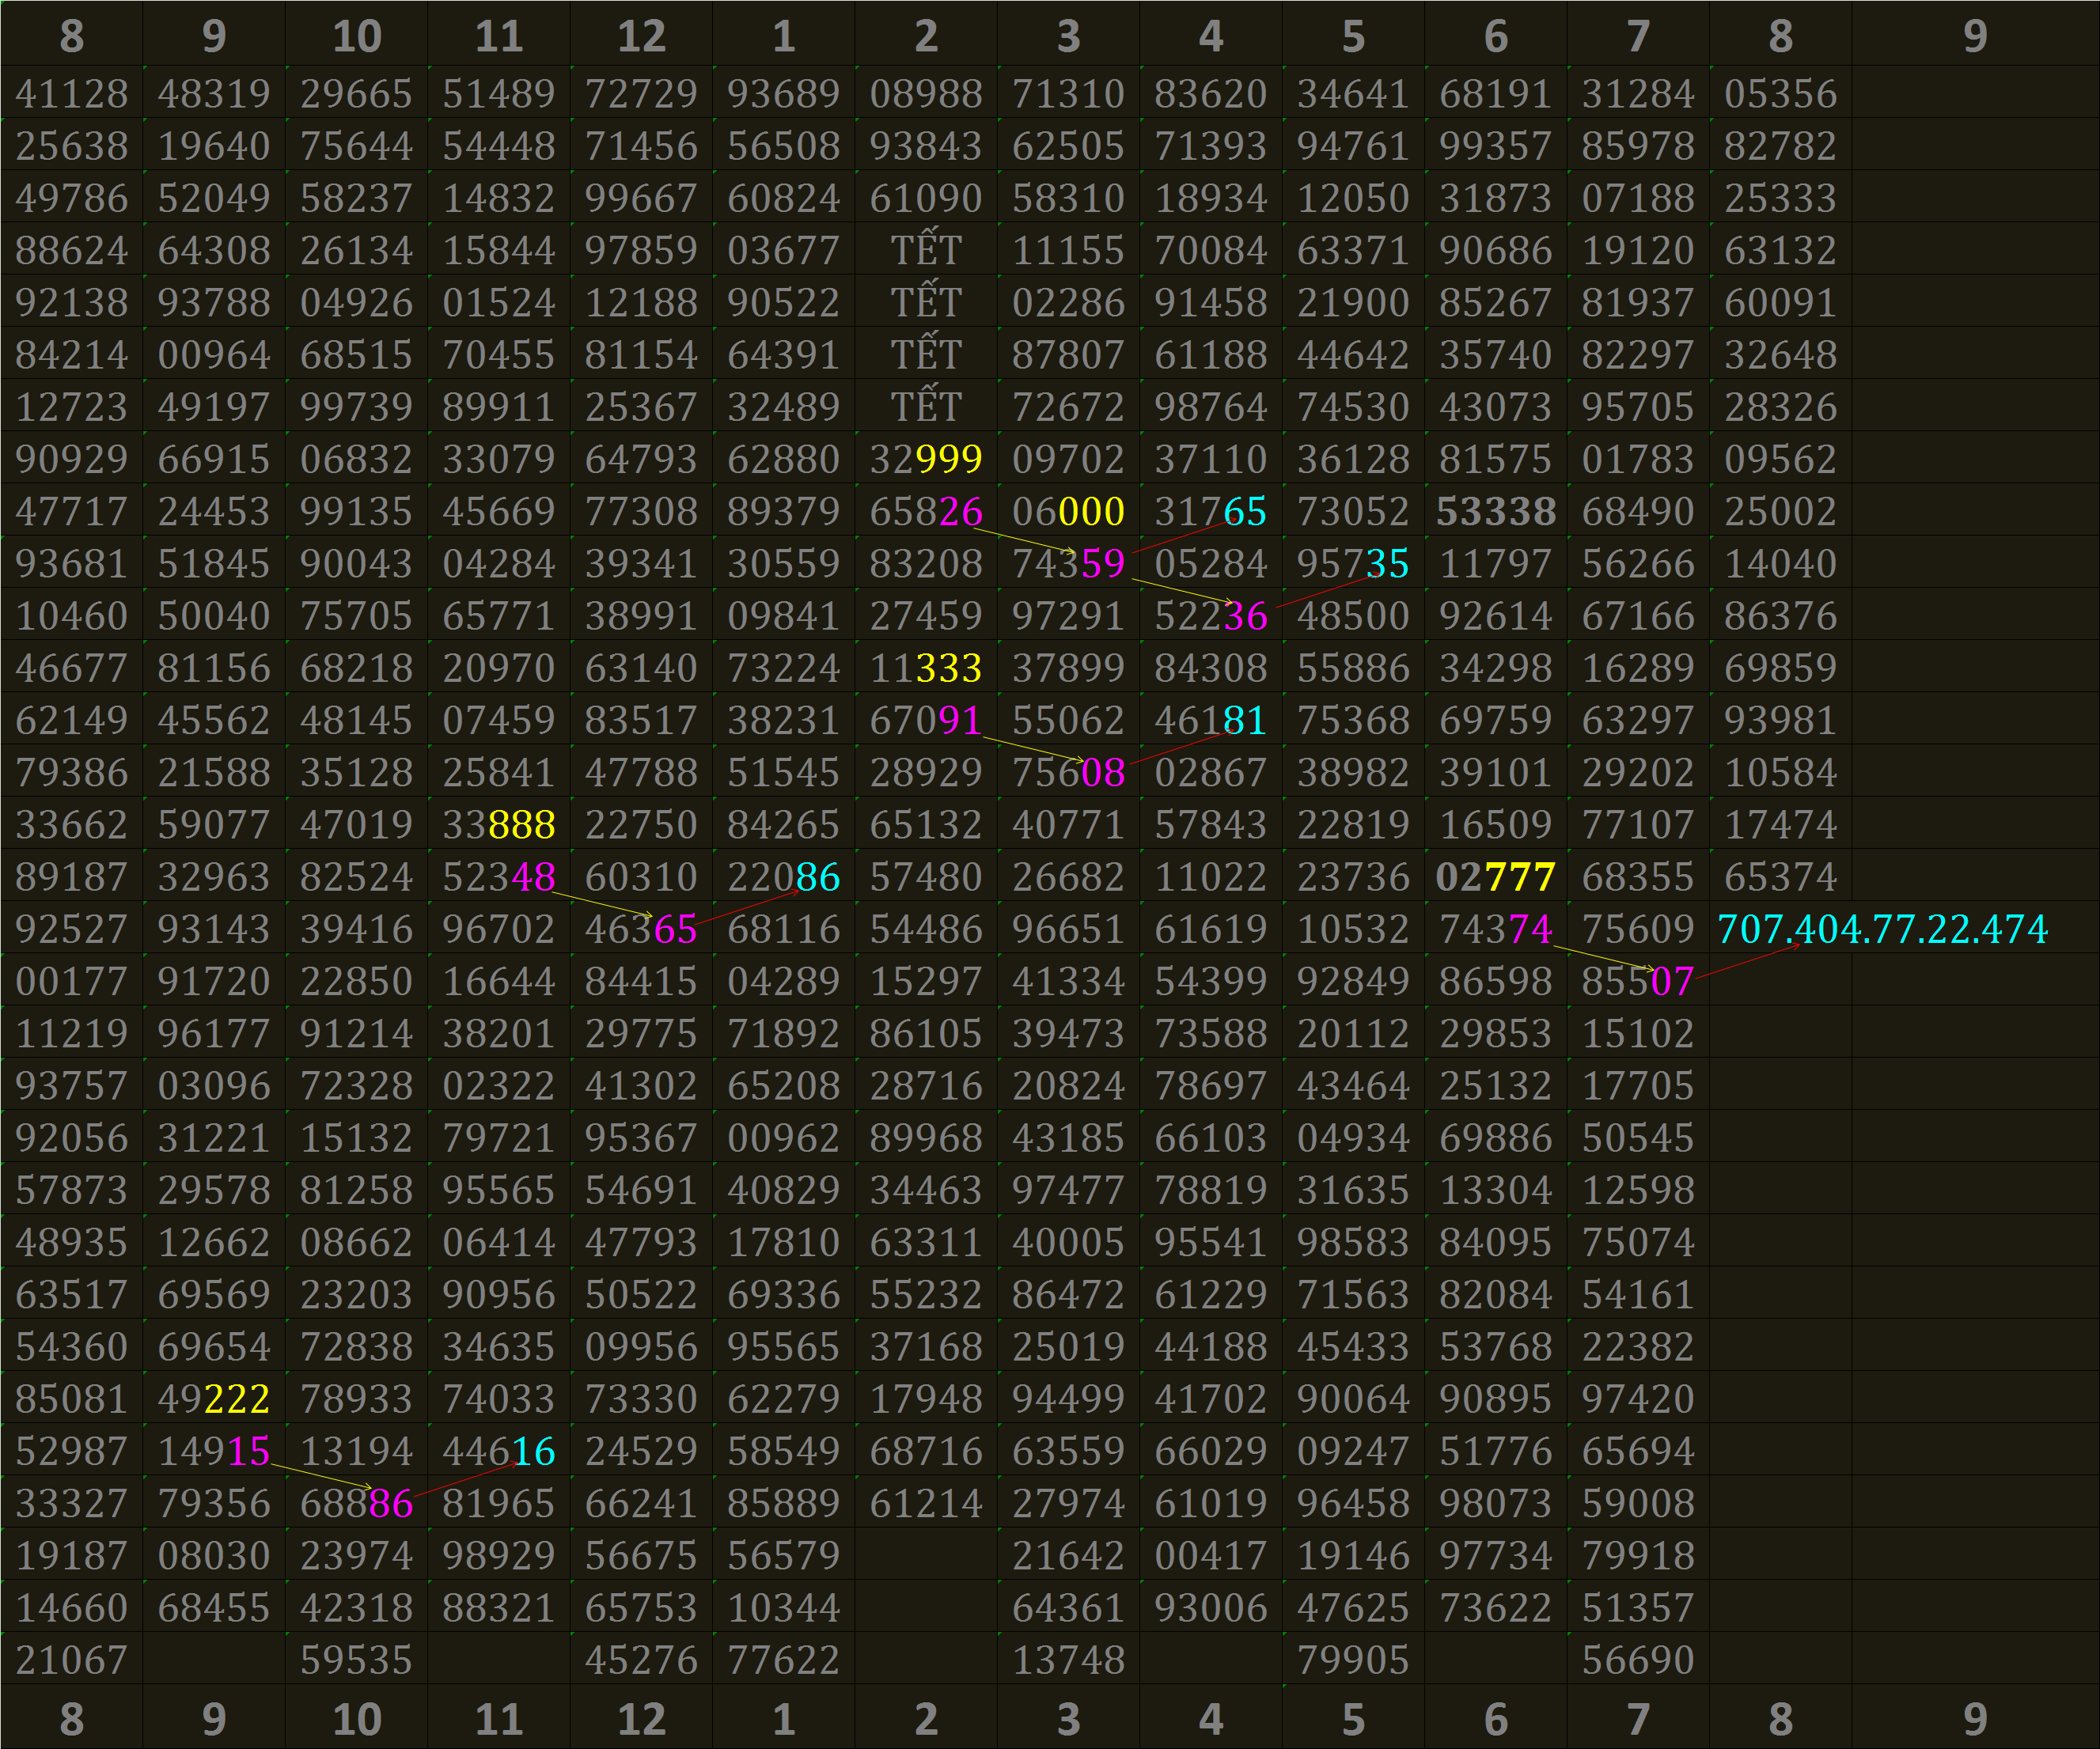Select cell 85507 with magenta digits
The height and width of the screenshot is (1749, 2100).
click(1638, 982)
